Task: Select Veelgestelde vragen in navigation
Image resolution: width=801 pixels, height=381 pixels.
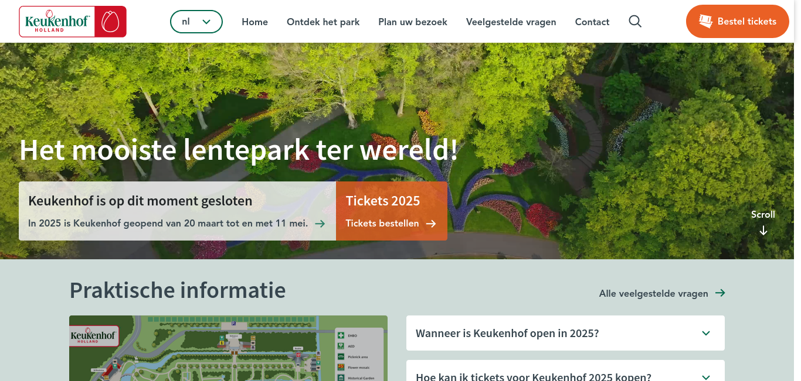Action: [x=511, y=22]
